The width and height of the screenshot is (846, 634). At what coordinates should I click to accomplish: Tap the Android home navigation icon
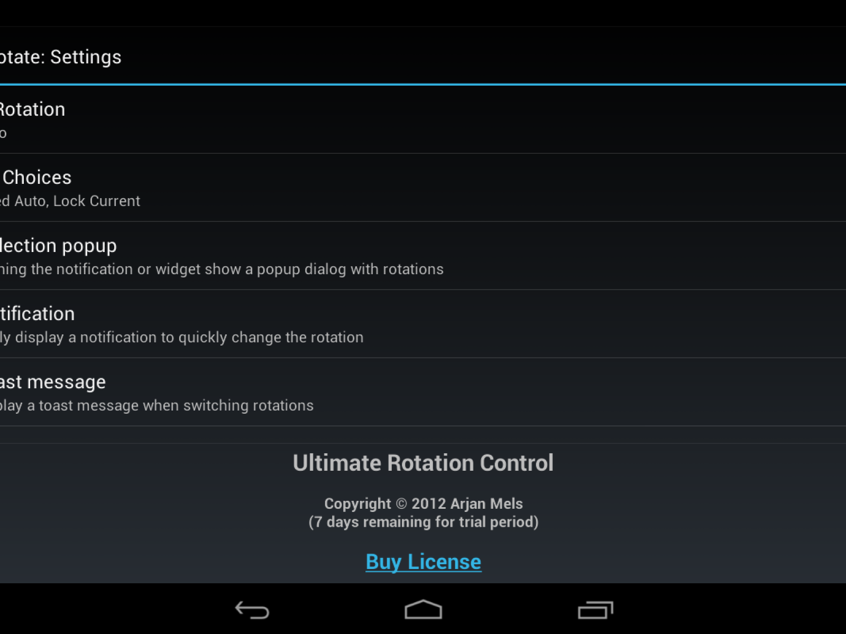[423, 609]
